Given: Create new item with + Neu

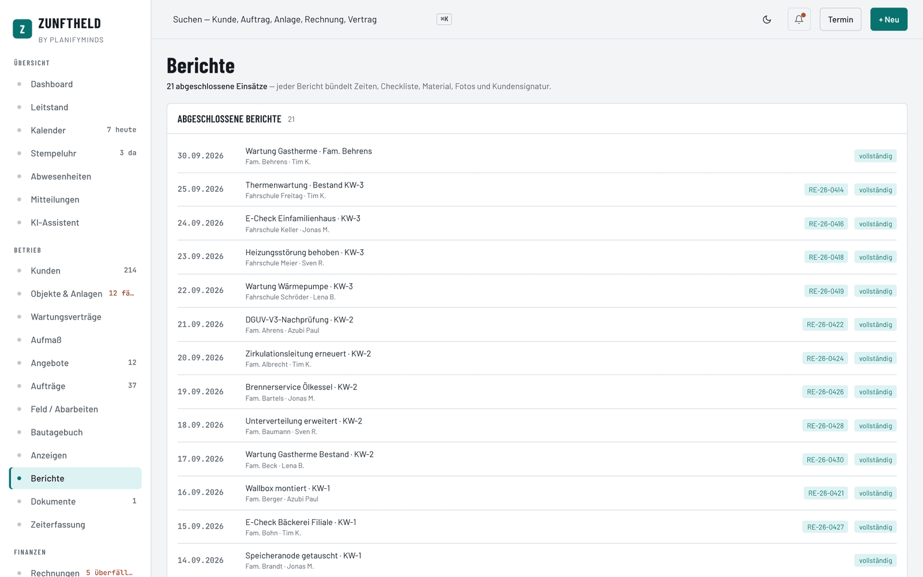Looking at the screenshot, I should (x=889, y=20).
